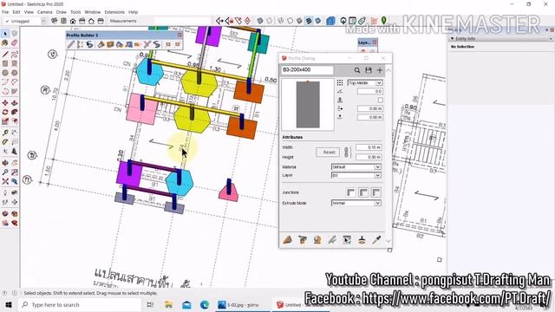Image resolution: width=555 pixels, height=312 pixels.
Task: Select the Tape Measure tool
Action: point(5,133)
